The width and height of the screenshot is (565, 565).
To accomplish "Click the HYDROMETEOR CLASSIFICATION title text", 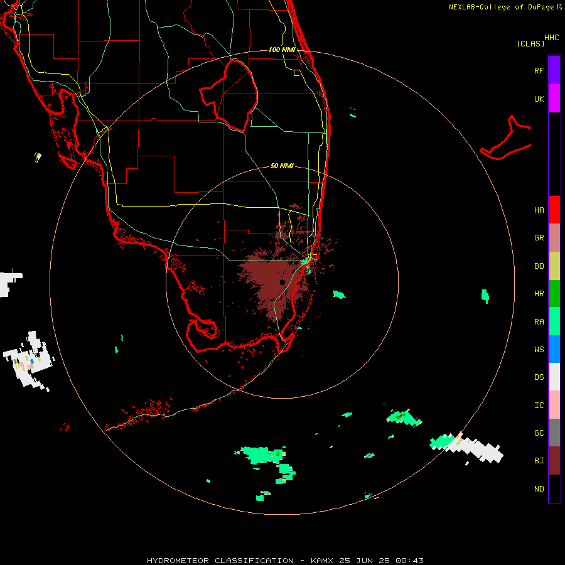I will [220, 561].
